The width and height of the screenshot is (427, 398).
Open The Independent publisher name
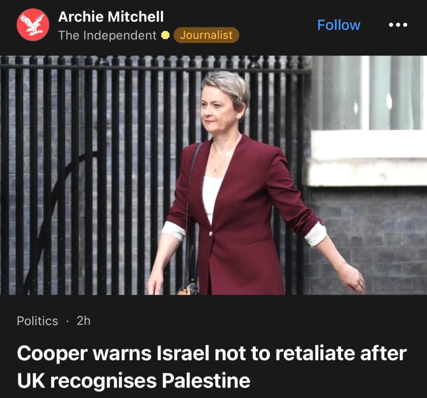[107, 35]
